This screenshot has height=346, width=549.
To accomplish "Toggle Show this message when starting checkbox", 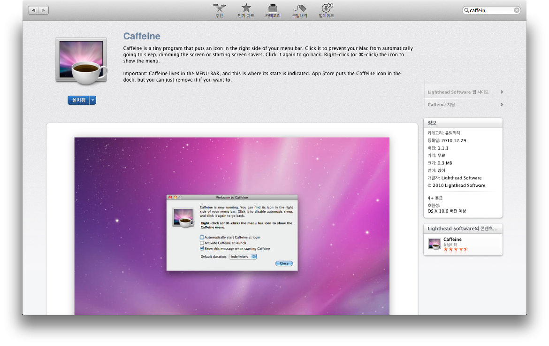I will tap(202, 248).
